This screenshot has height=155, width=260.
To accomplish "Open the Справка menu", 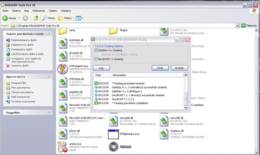I will [x=66, y=11].
